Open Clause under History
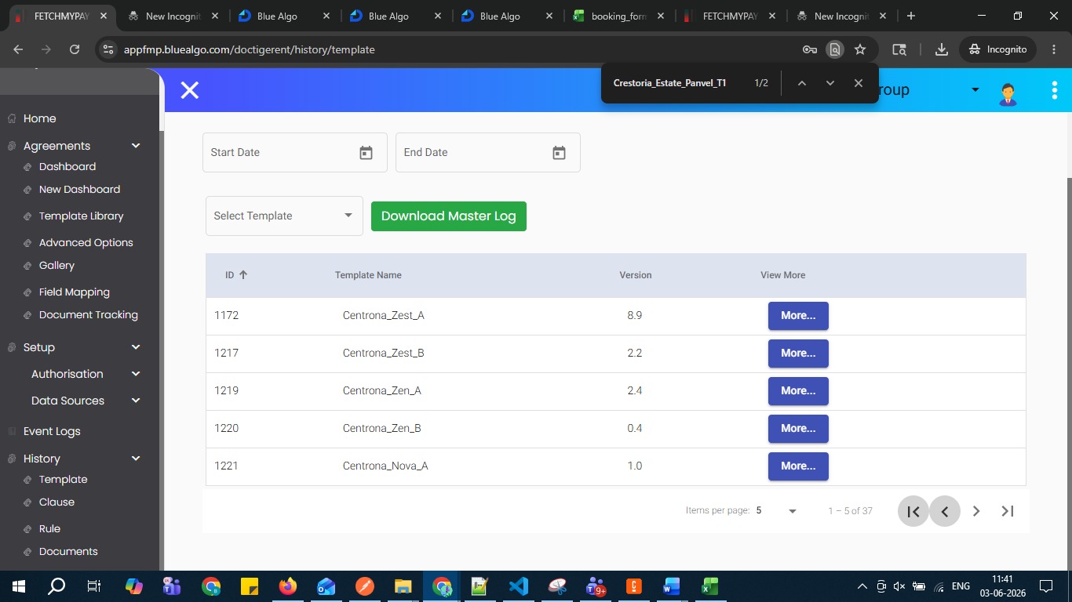 57,502
